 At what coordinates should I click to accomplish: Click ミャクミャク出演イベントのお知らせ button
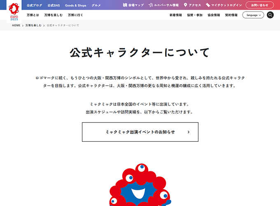pyautogui.click(x=140, y=132)
